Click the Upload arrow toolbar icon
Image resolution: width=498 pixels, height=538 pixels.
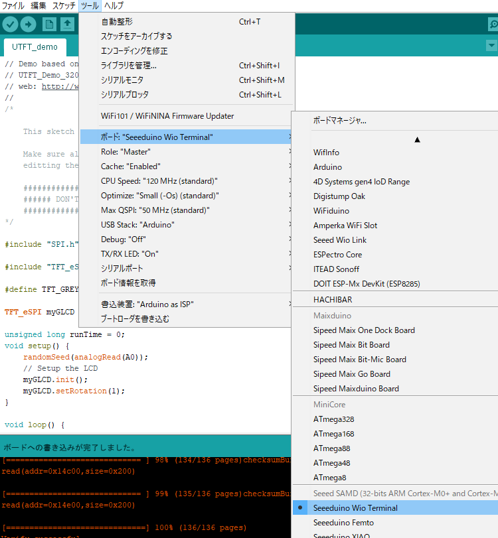[x=28, y=25]
